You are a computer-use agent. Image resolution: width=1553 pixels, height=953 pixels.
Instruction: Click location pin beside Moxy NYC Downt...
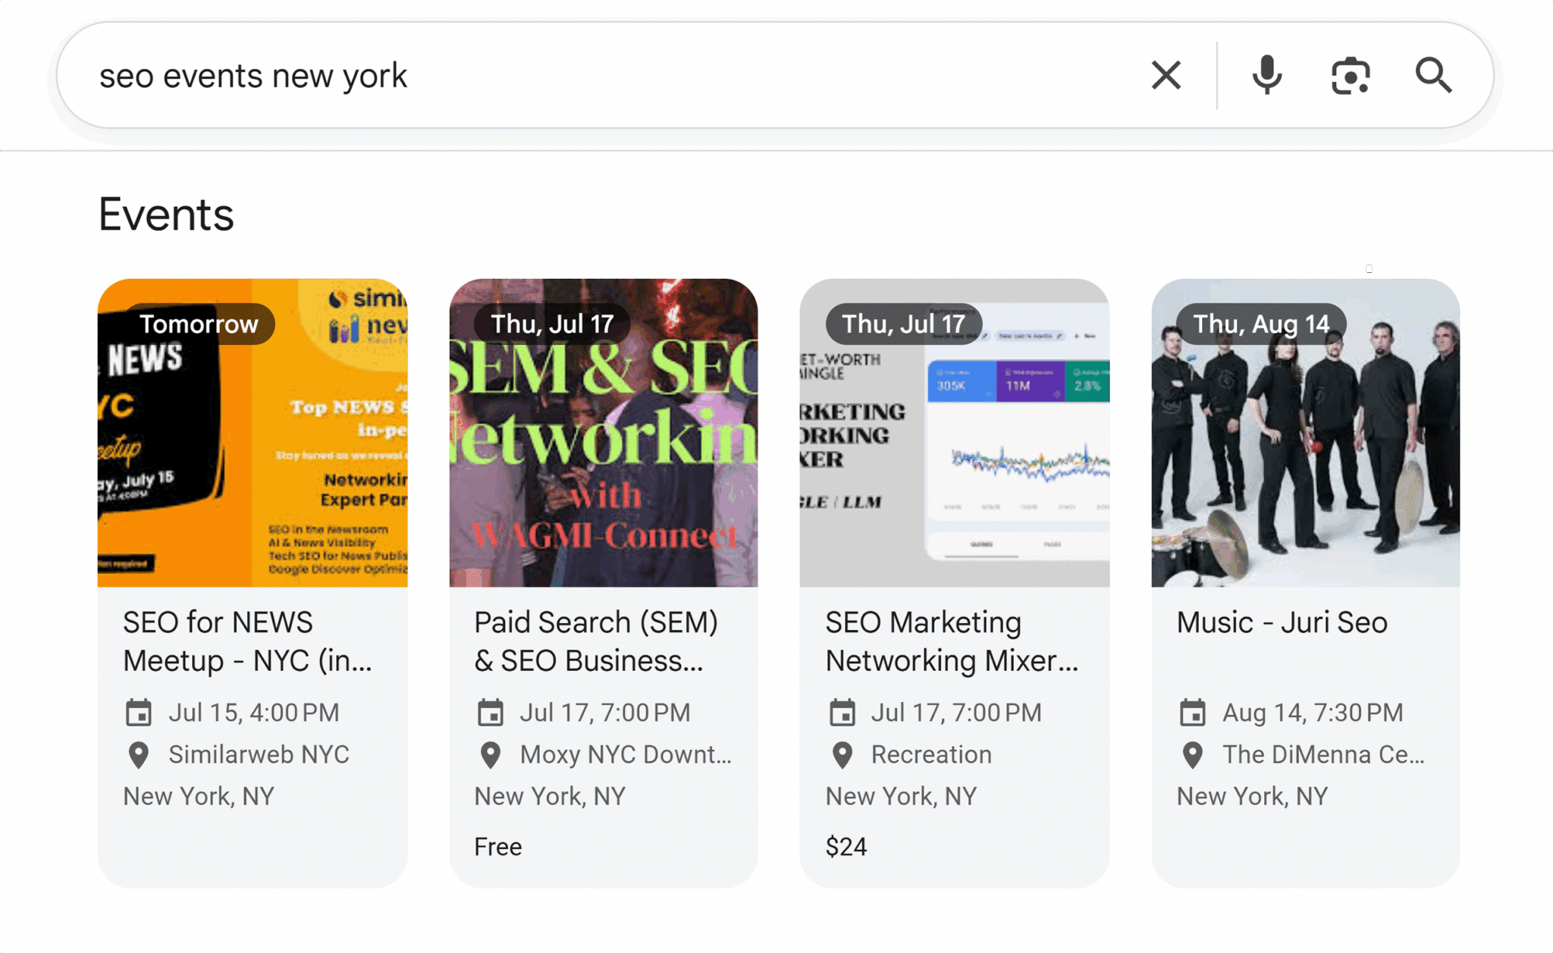click(490, 755)
